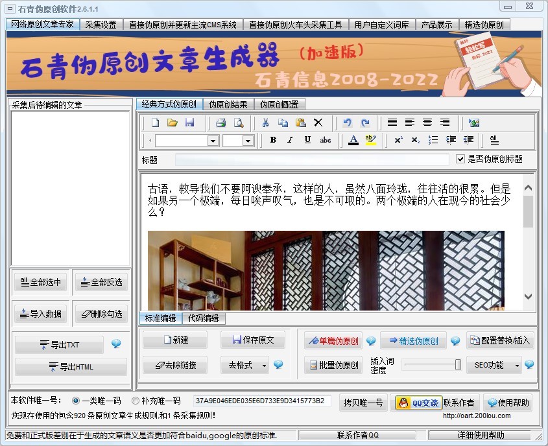Click 导出HTML button

click(x=71, y=367)
